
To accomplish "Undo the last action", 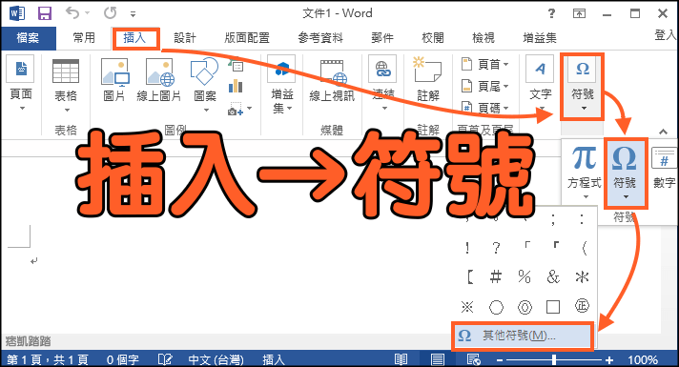I will (x=72, y=13).
